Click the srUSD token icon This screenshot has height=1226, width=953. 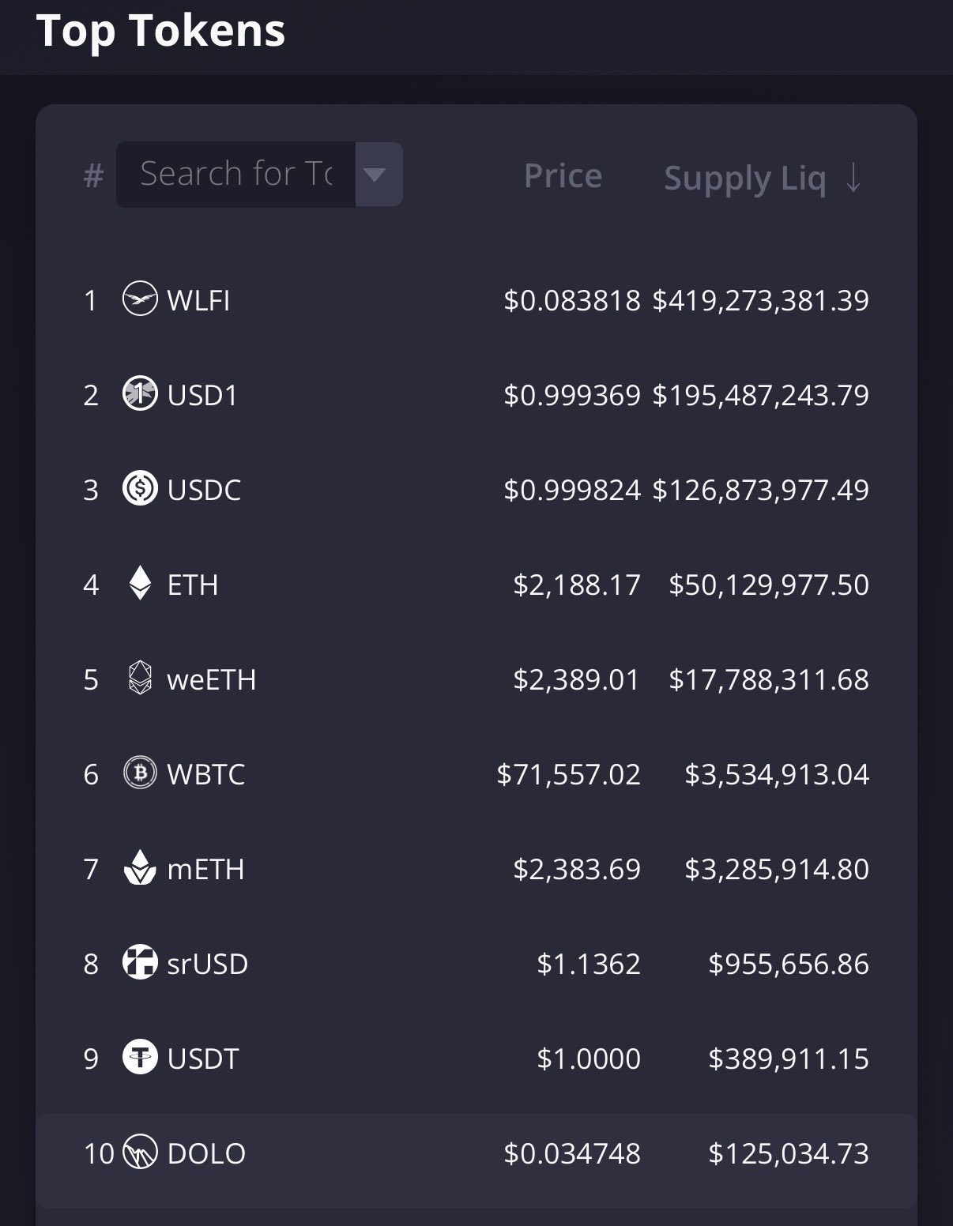[140, 963]
